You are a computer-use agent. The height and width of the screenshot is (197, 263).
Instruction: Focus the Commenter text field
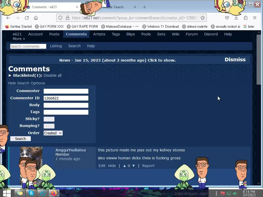coord(66,91)
